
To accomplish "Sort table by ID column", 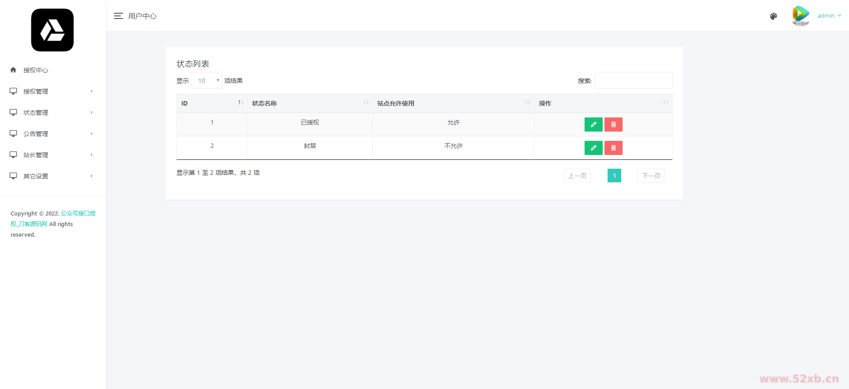I will click(x=211, y=103).
